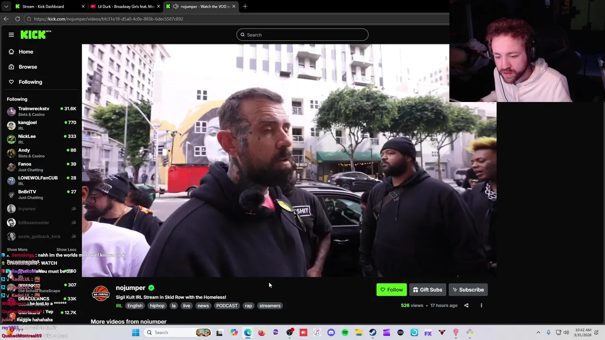
Task: Click the nojumper verified badge
Action: point(151,288)
